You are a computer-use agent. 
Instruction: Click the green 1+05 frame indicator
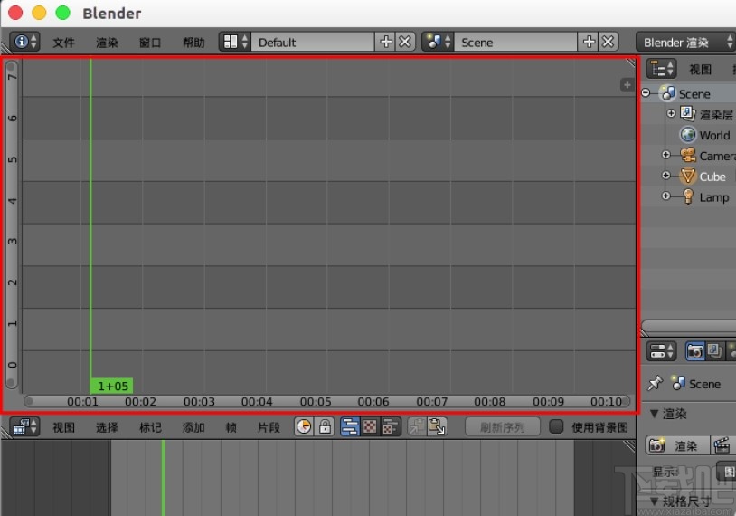click(x=112, y=386)
